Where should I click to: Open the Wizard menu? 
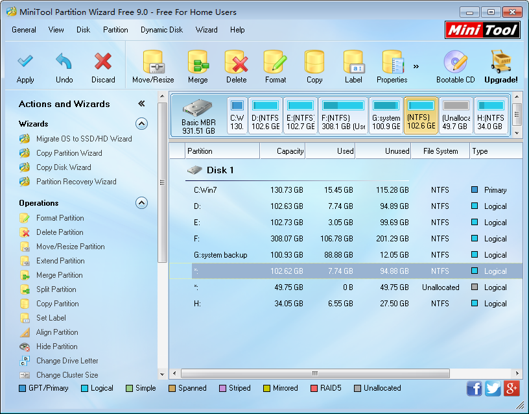pos(206,30)
